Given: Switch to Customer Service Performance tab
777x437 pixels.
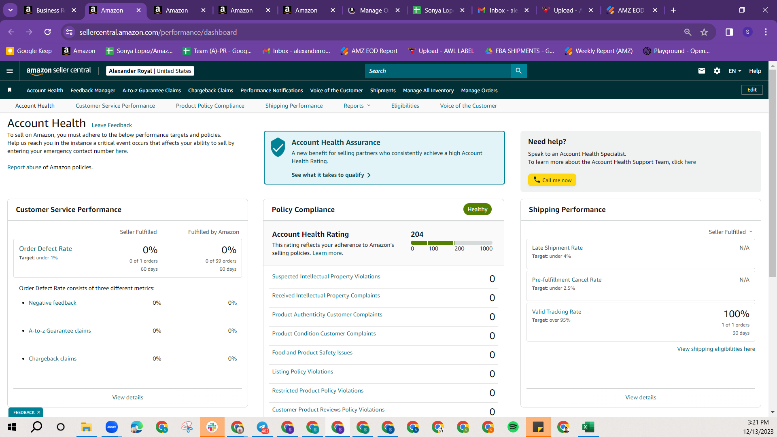Looking at the screenshot, I should [x=115, y=106].
